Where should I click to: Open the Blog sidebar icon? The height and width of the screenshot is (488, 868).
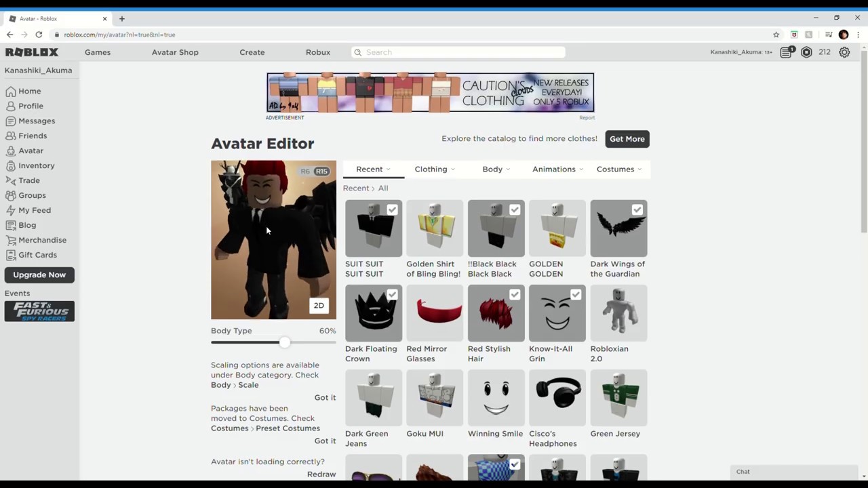point(11,225)
